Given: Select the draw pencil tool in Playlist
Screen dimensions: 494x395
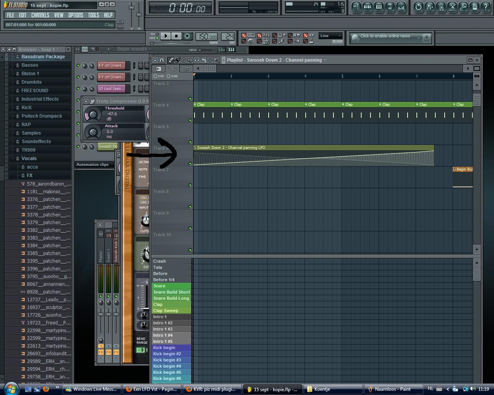Looking at the screenshot, I should pos(170,60).
